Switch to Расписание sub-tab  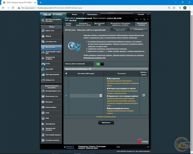[139, 29]
